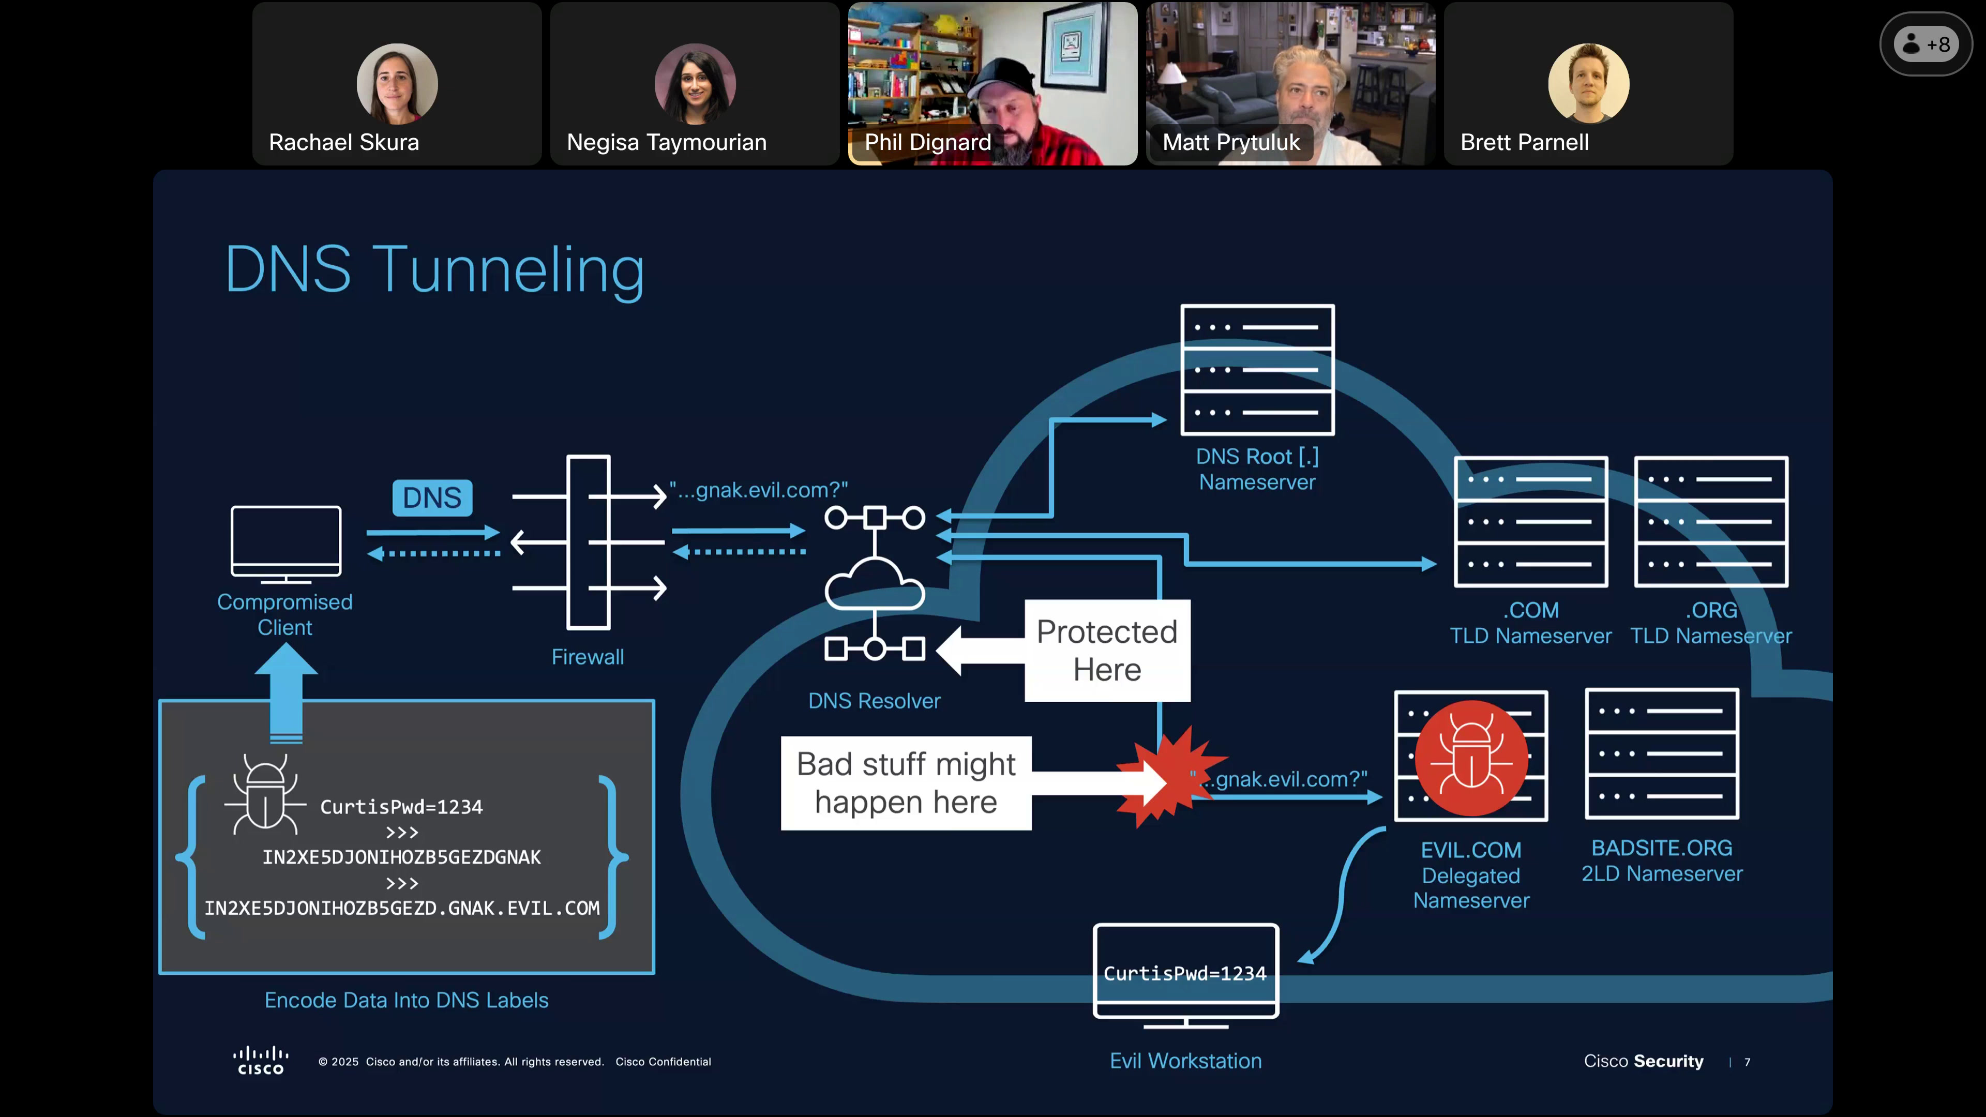Click Phil Dignard's video tile

coord(992,83)
